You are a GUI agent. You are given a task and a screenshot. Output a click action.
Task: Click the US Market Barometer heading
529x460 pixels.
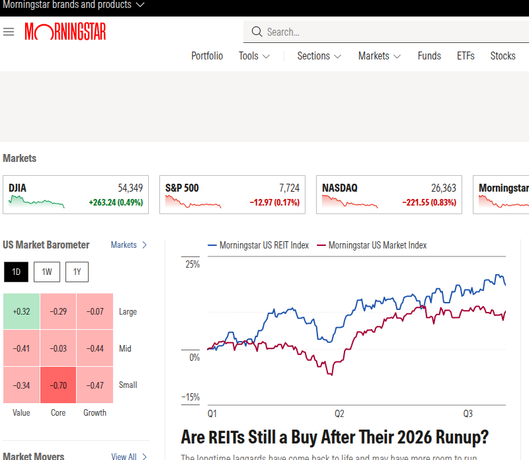(46, 245)
